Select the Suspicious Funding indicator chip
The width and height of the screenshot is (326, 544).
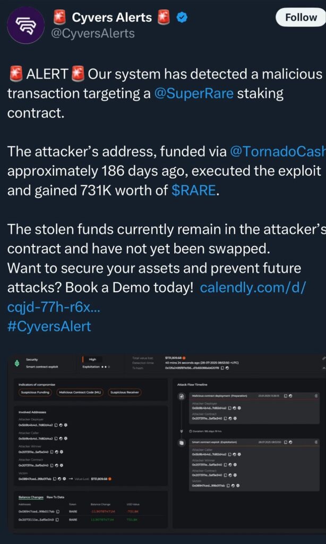pos(35,393)
